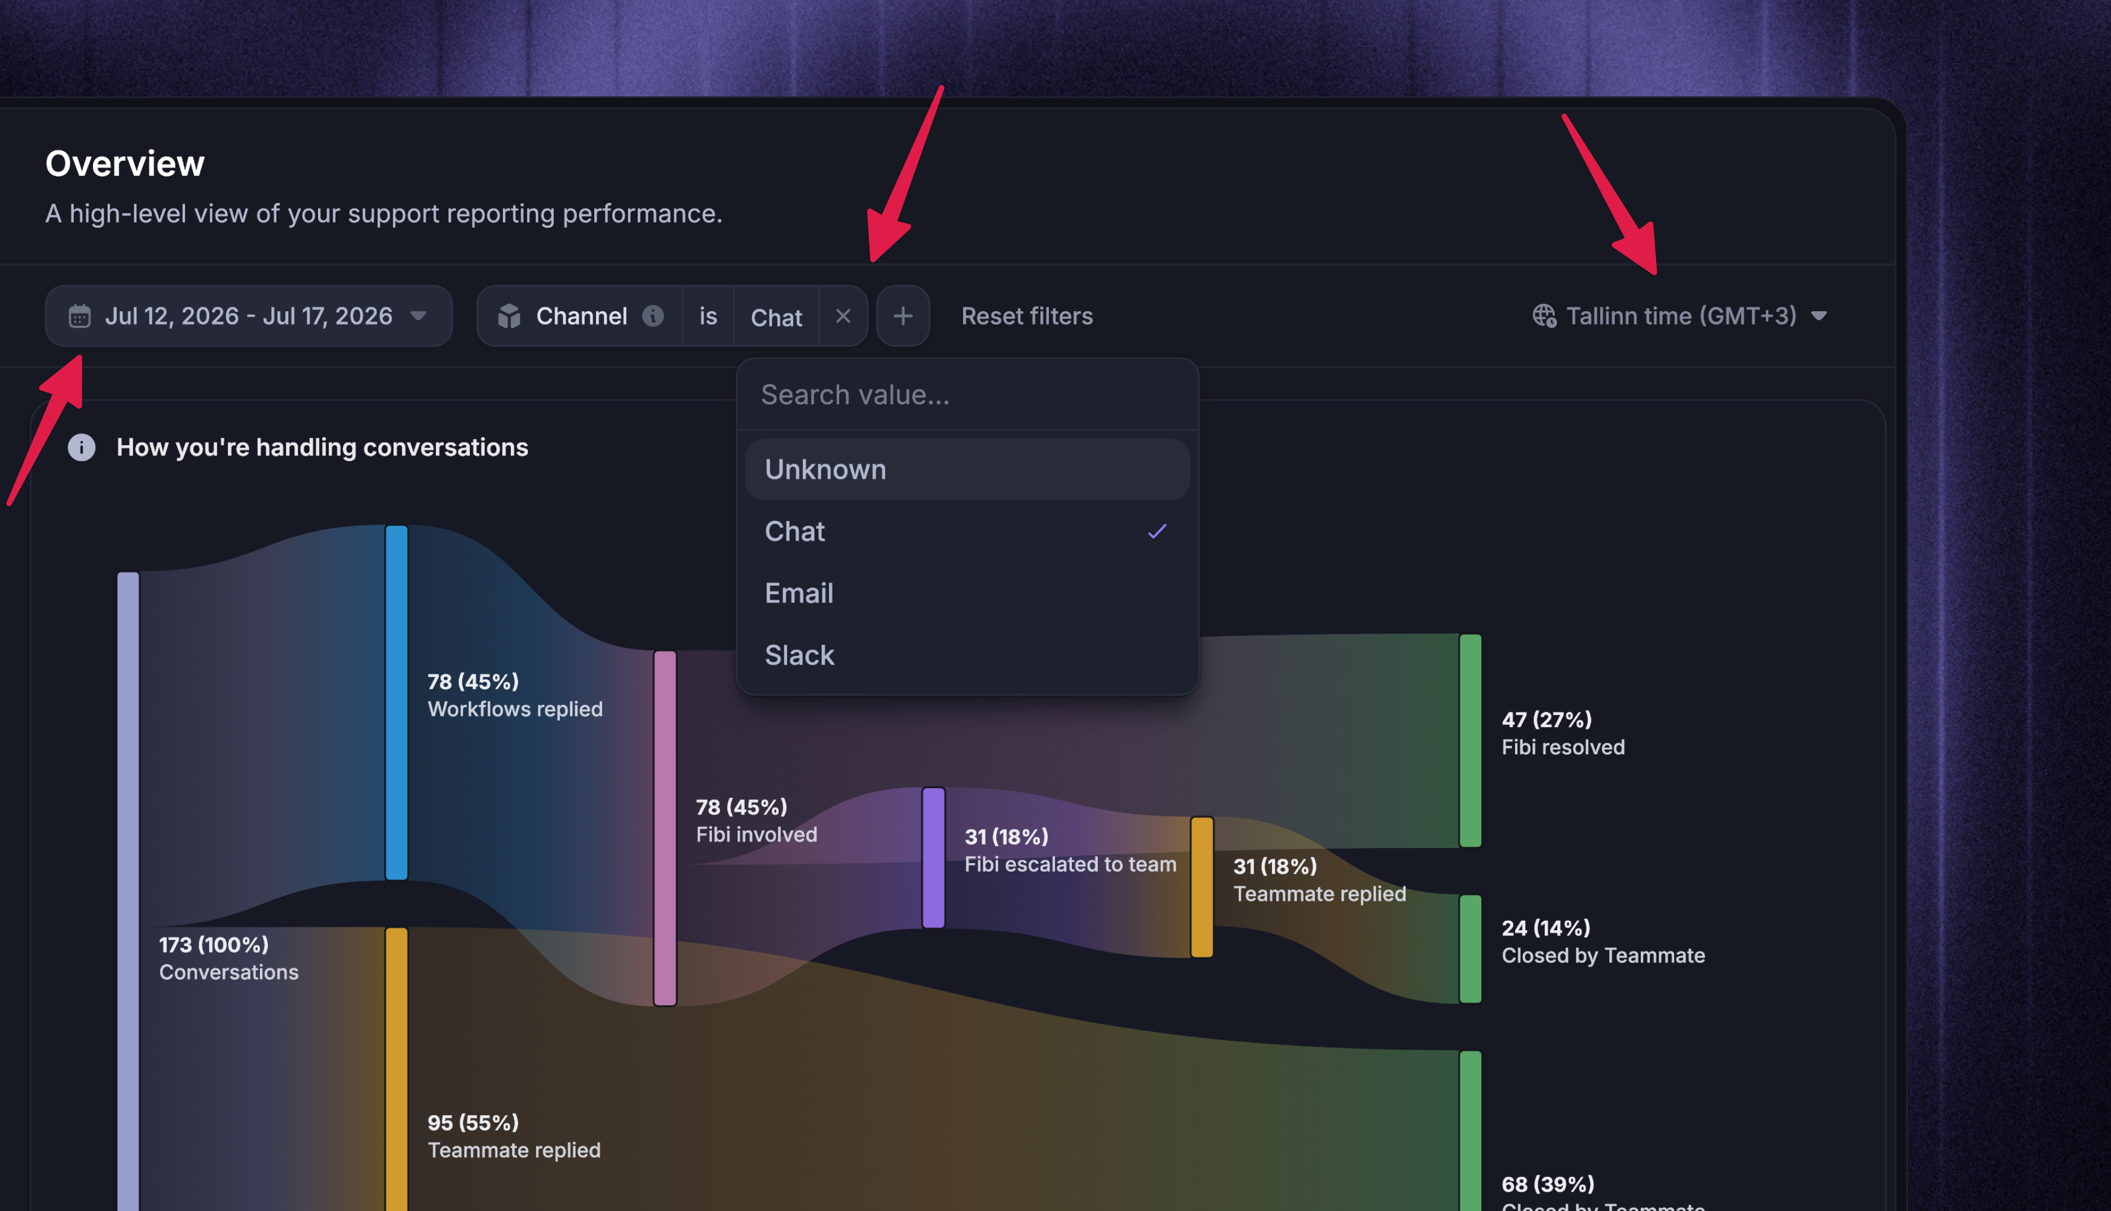Viewport: 2111px width, 1211px height.
Task: Click the green Fibi resolved node bar
Action: click(x=1470, y=740)
